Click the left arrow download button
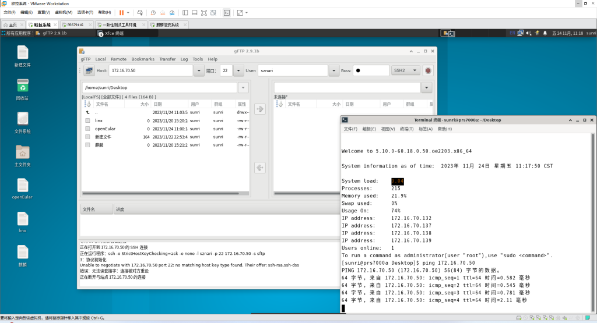Viewport: 597px width, 323px height. [260, 168]
